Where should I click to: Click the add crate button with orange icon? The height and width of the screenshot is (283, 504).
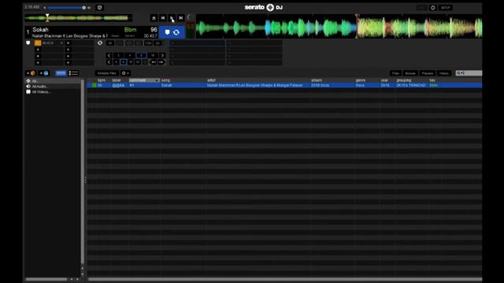[31, 73]
